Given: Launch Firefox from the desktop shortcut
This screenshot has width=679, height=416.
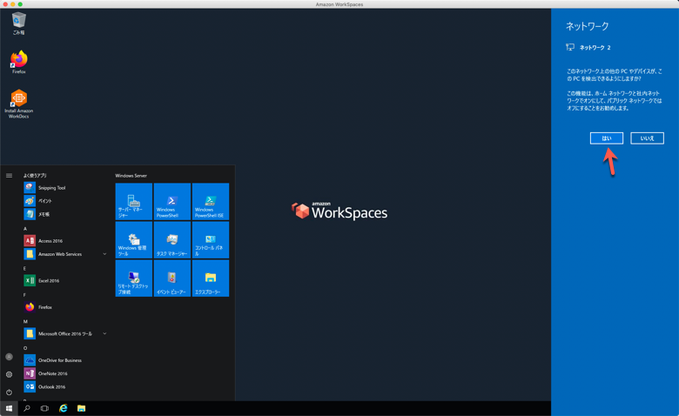Looking at the screenshot, I should 18,63.
